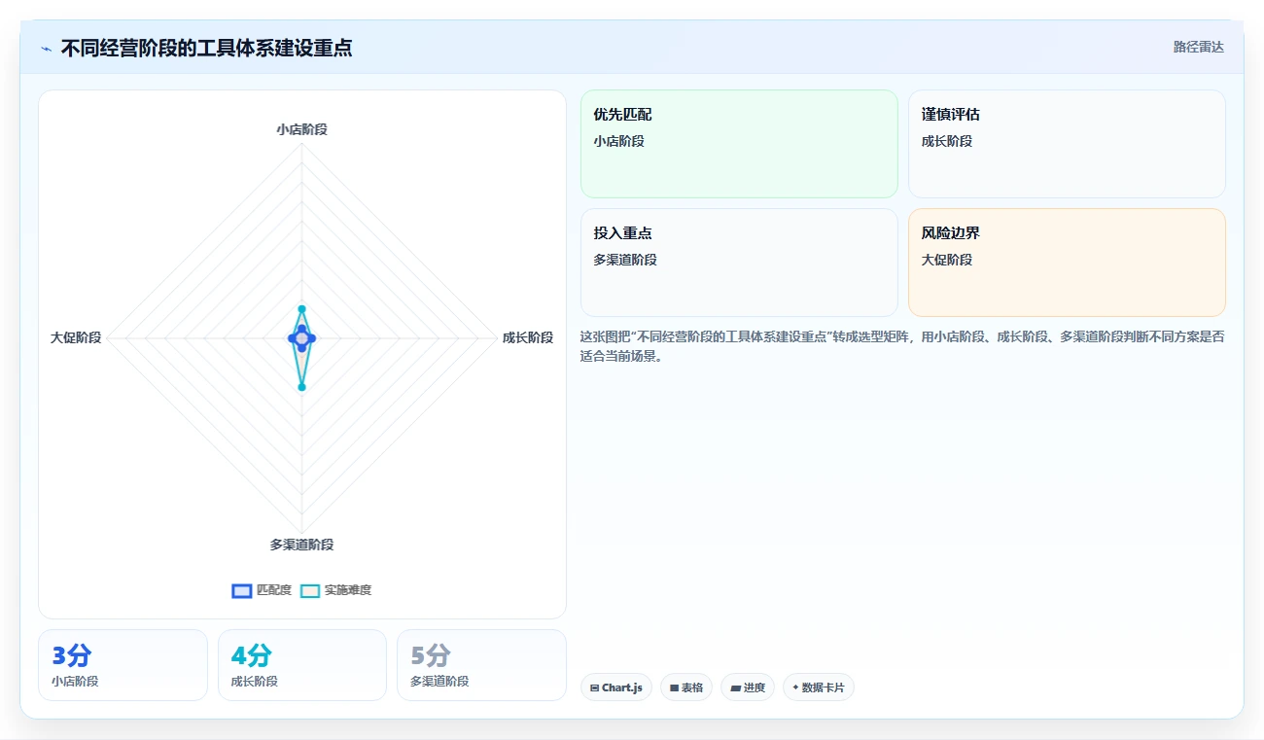This screenshot has height=740, width=1264.
Task: Open the 投入重点 card
Action: click(739, 263)
